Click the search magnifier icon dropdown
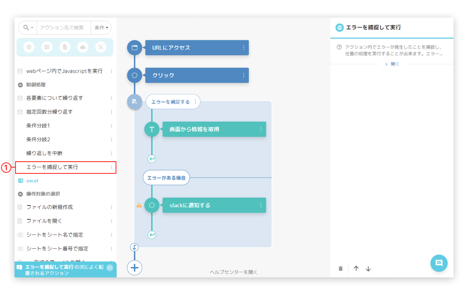The image size is (467, 295). pyautogui.click(x=28, y=27)
